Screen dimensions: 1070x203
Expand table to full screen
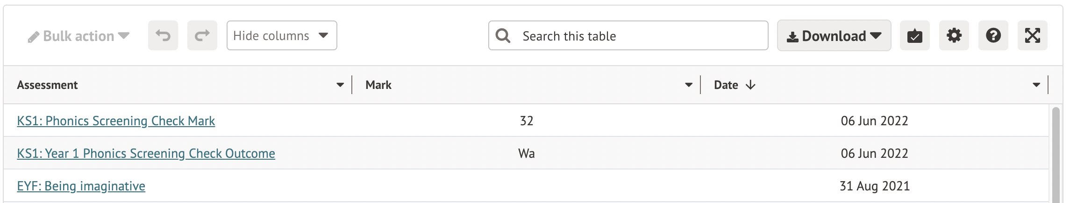pyautogui.click(x=1032, y=35)
